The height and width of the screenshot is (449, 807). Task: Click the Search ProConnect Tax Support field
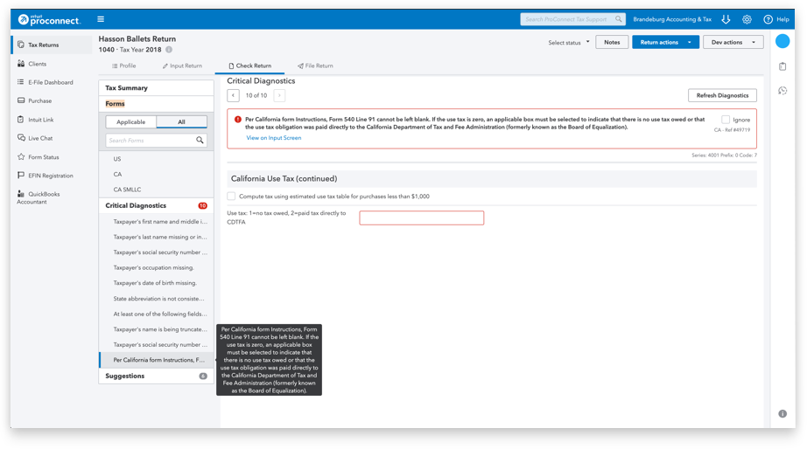coord(572,19)
